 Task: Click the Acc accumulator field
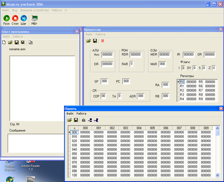tap(107, 55)
